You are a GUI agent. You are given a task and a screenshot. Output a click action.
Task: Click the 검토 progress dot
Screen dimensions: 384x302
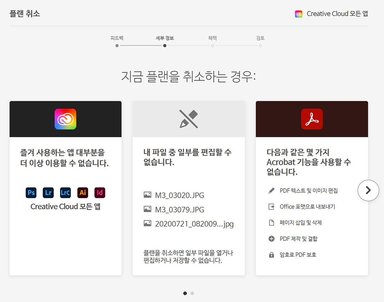point(260,46)
